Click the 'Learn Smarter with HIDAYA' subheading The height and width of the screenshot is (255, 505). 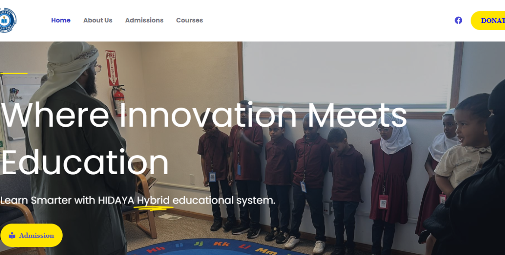[x=67, y=201]
